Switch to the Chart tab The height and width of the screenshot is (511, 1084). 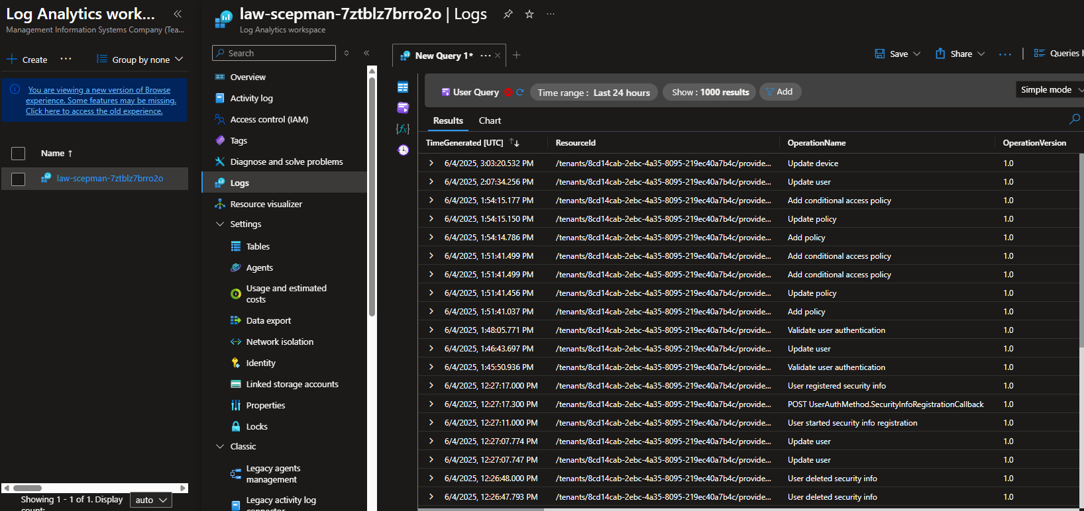click(490, 120)
